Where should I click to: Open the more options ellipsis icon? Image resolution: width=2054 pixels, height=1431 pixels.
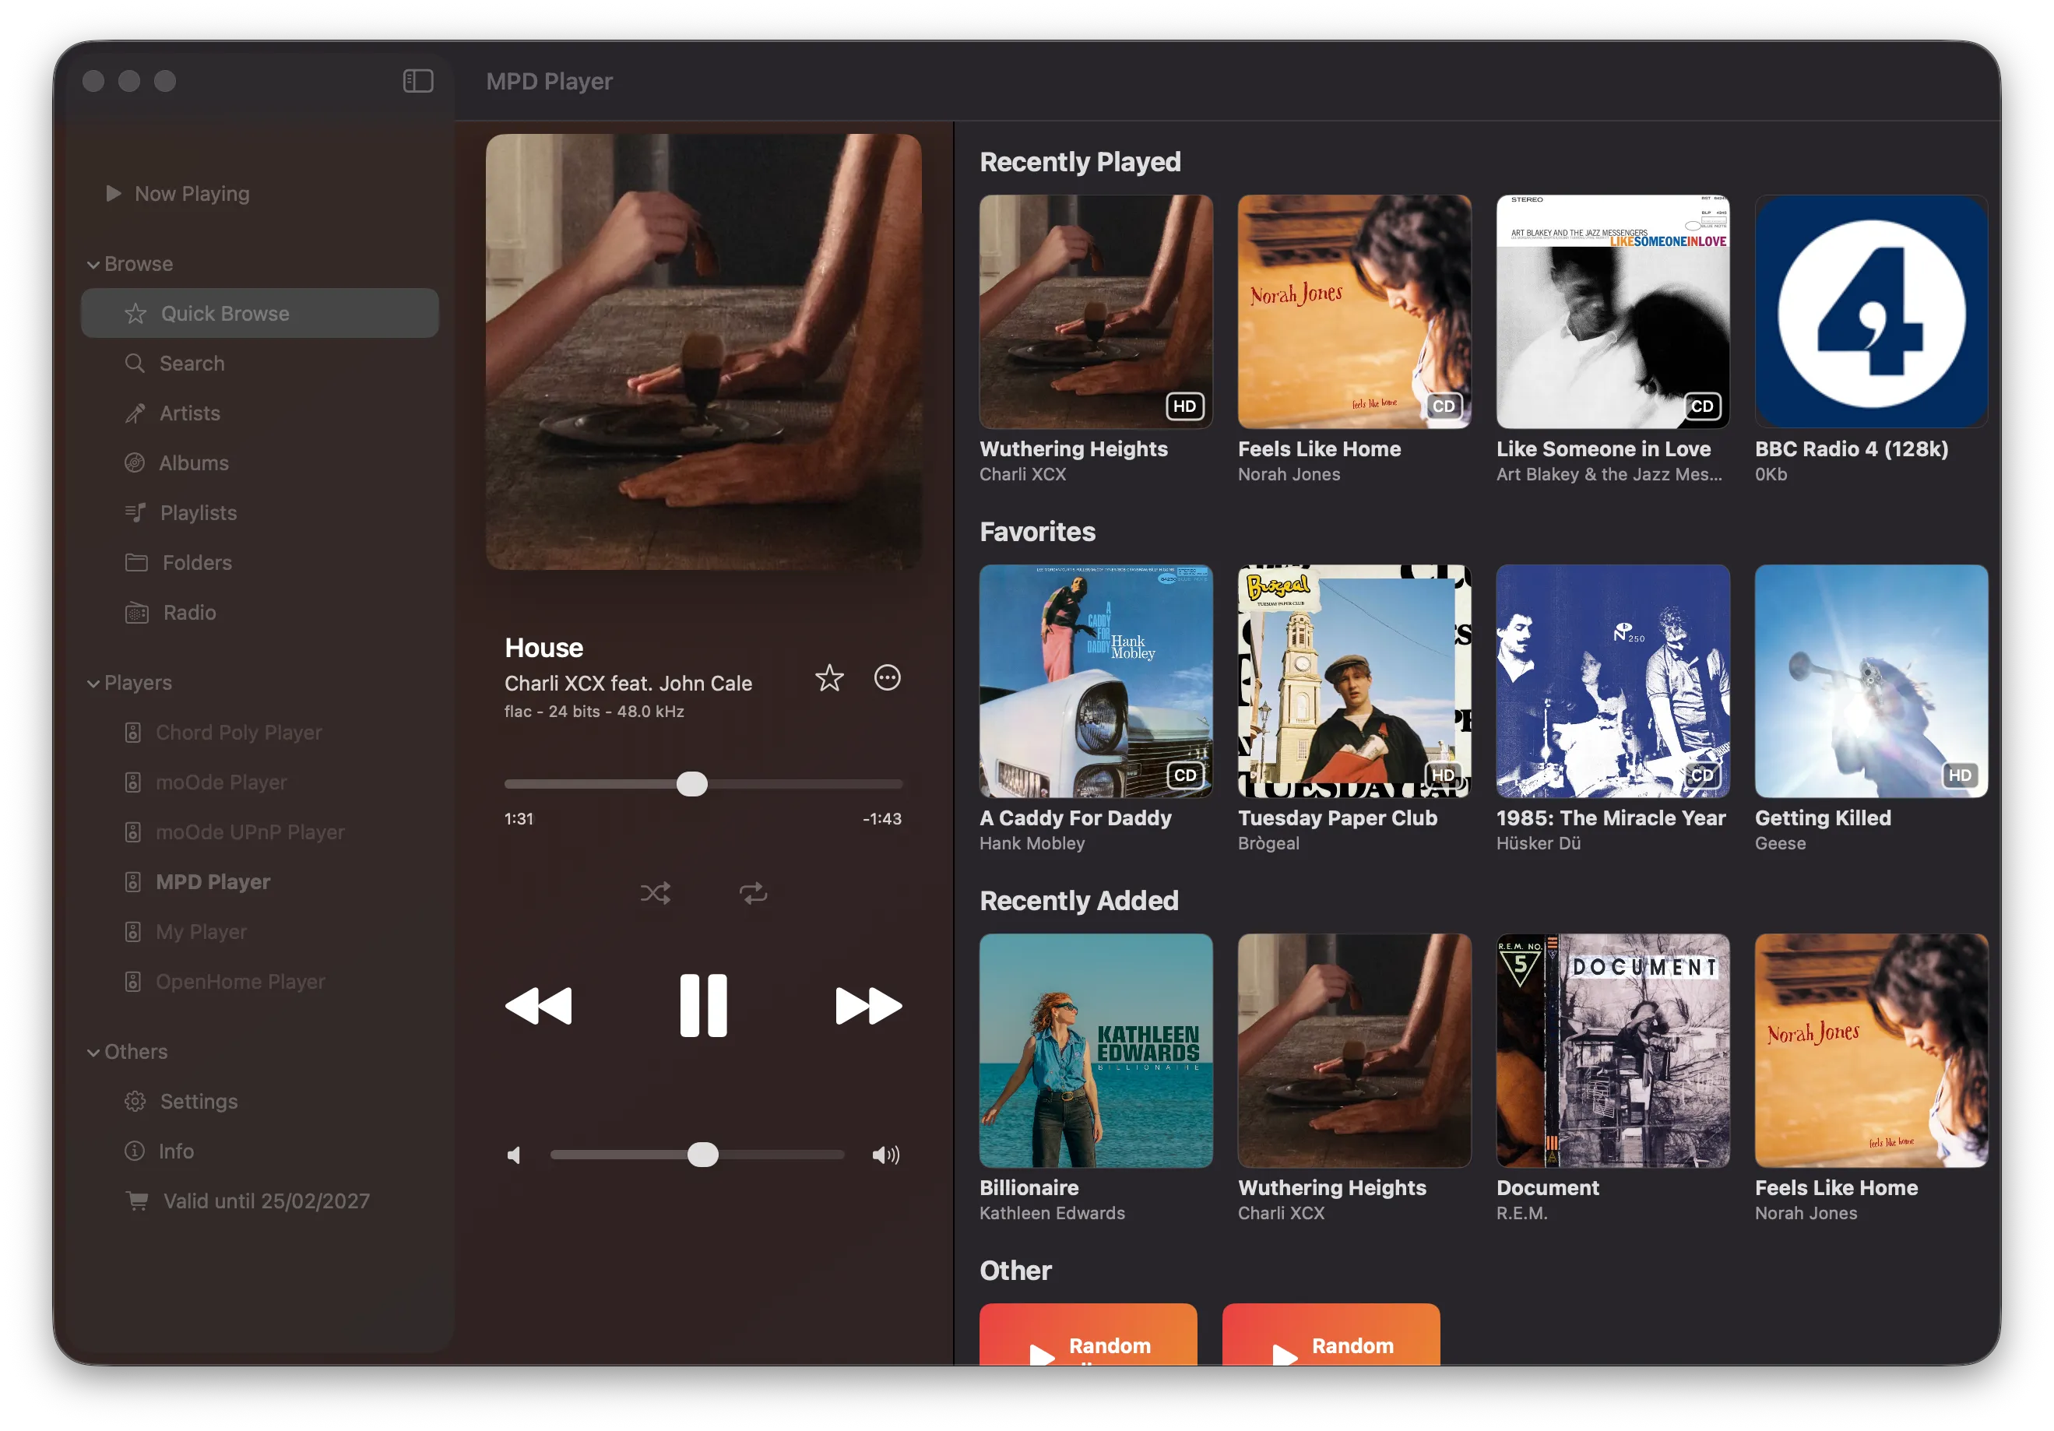(887, 678)
